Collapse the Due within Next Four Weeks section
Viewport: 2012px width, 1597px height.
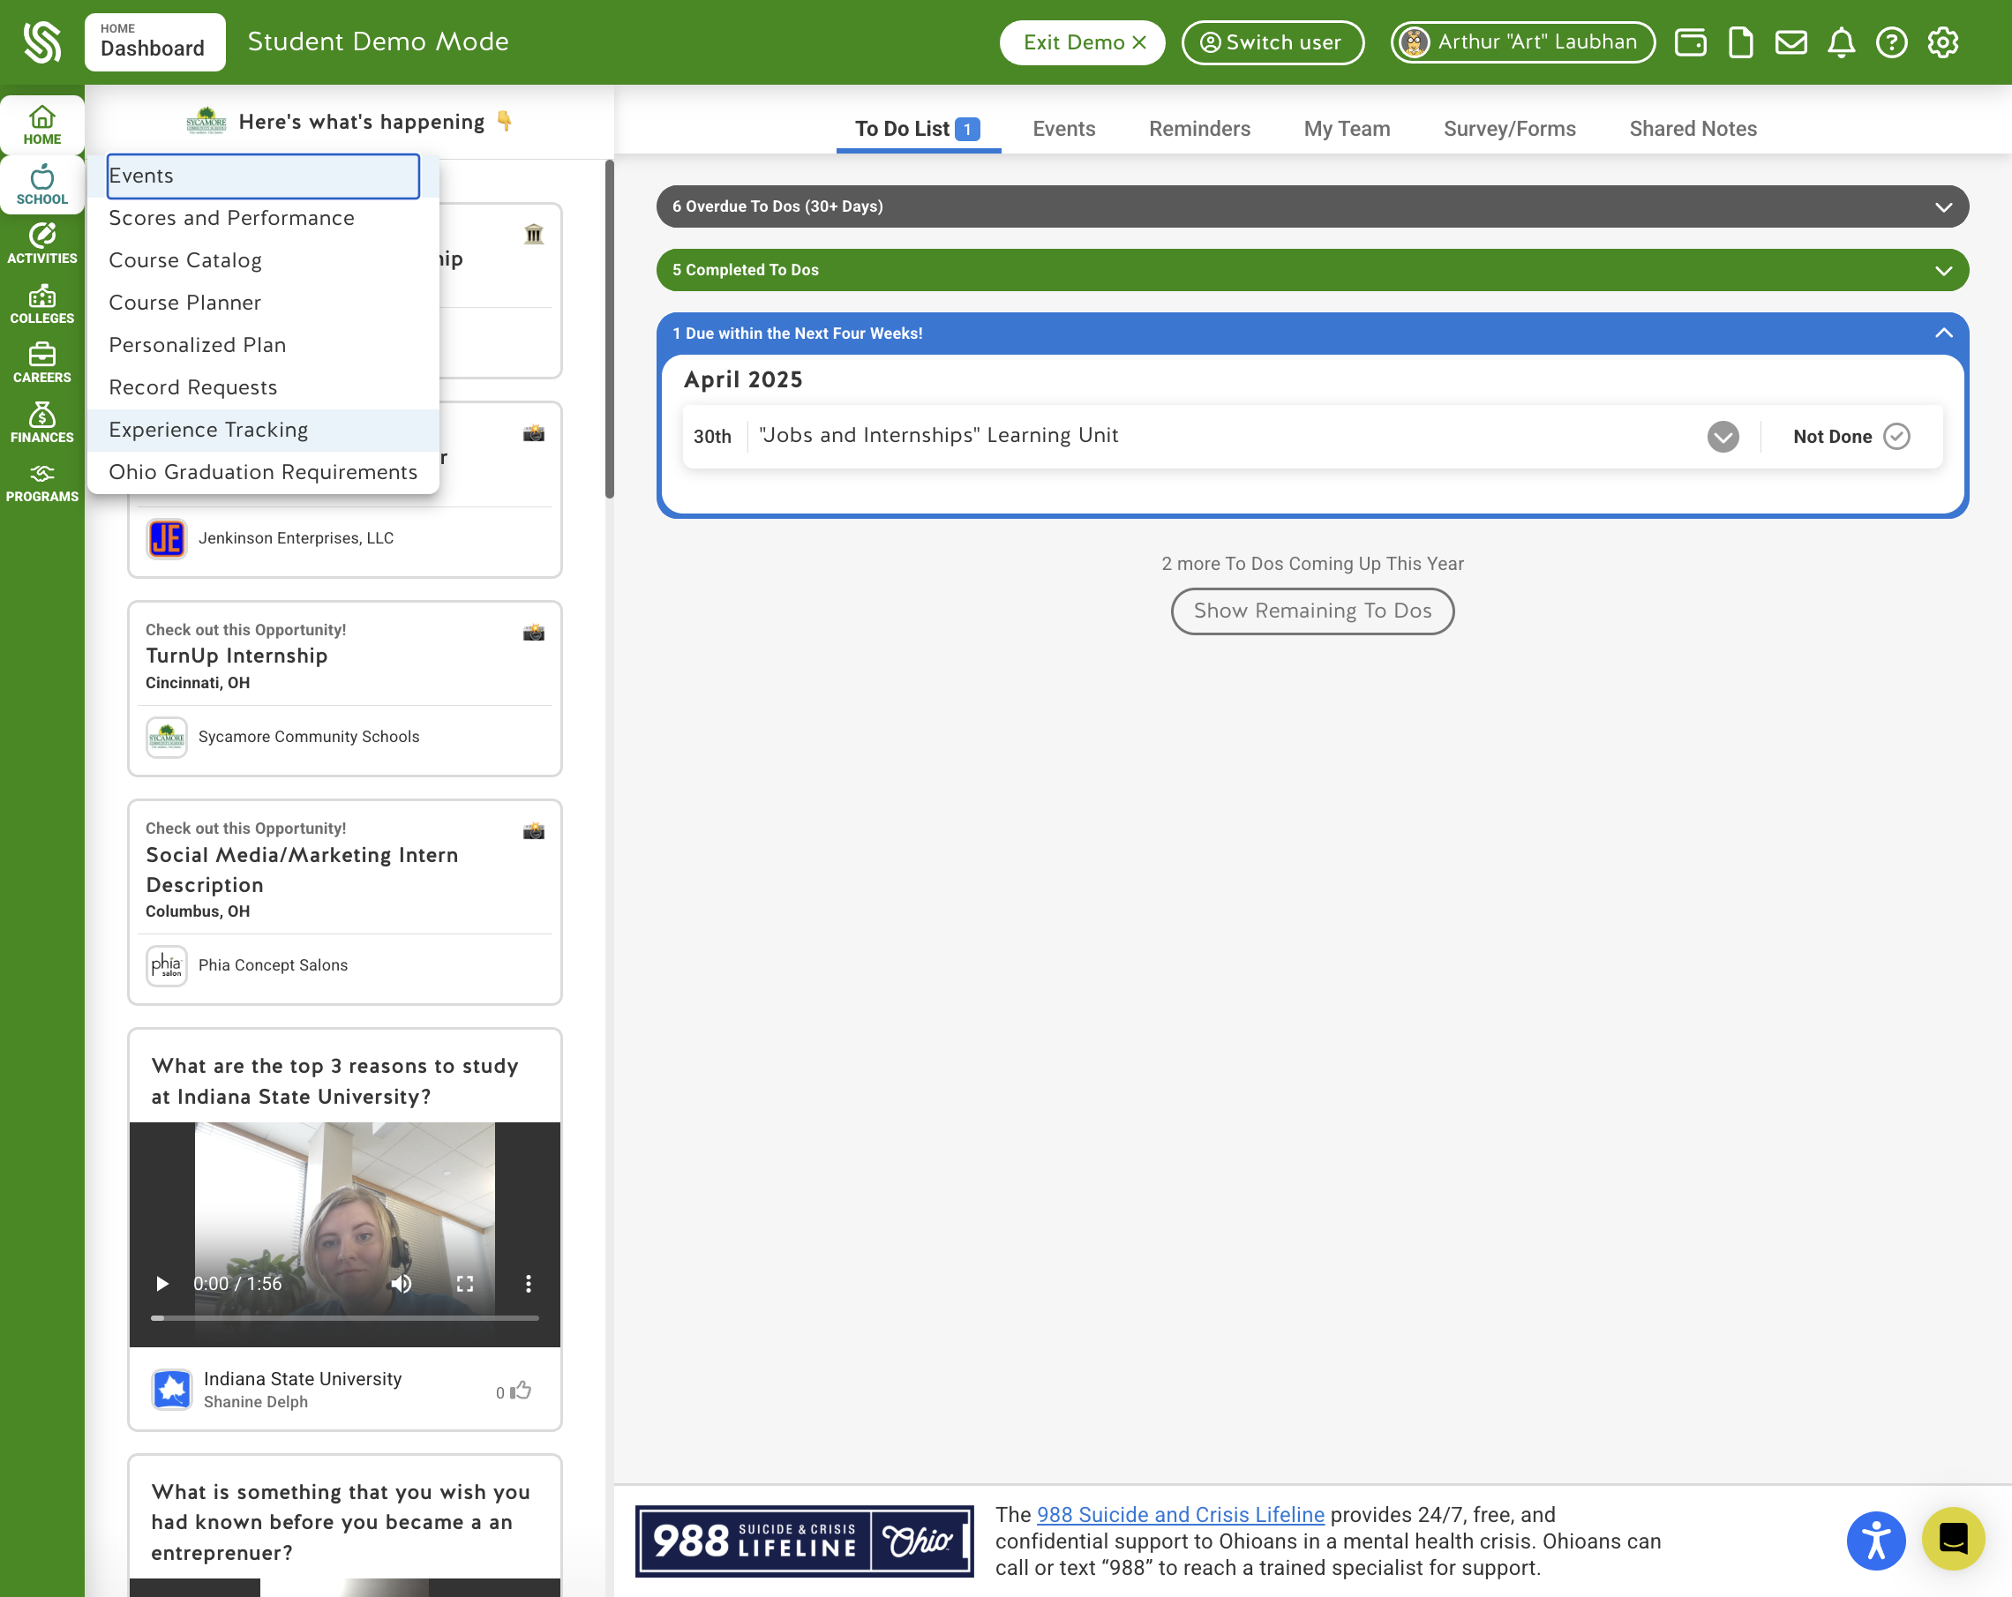click(1312, 333)
